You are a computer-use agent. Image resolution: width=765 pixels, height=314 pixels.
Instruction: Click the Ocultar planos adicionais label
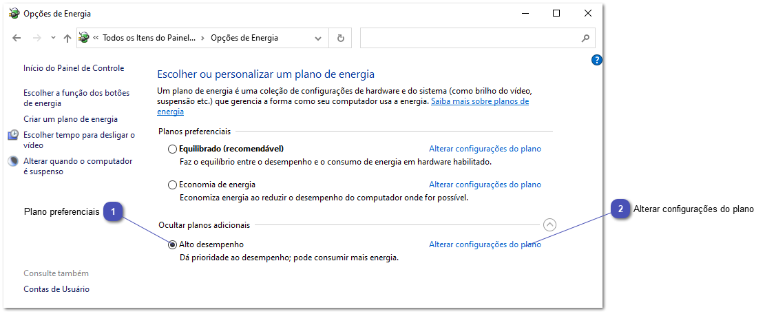click(x=205, y=224)
